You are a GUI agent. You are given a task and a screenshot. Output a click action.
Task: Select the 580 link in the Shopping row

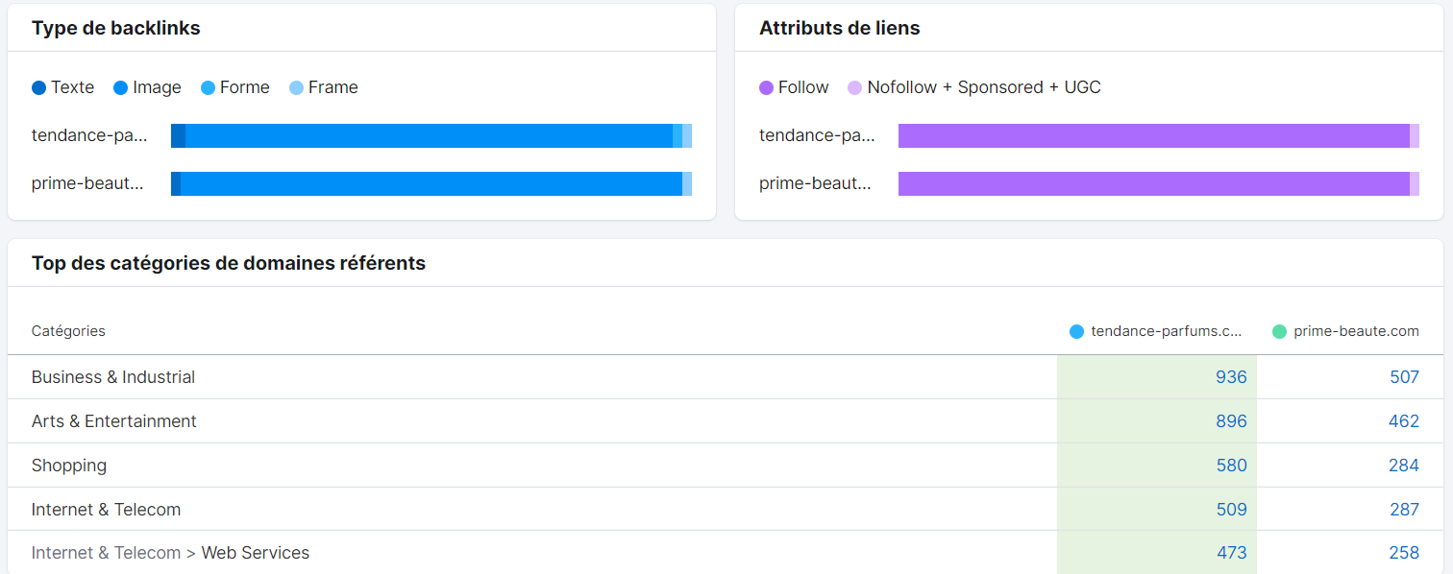click(x=1233, y=465)
